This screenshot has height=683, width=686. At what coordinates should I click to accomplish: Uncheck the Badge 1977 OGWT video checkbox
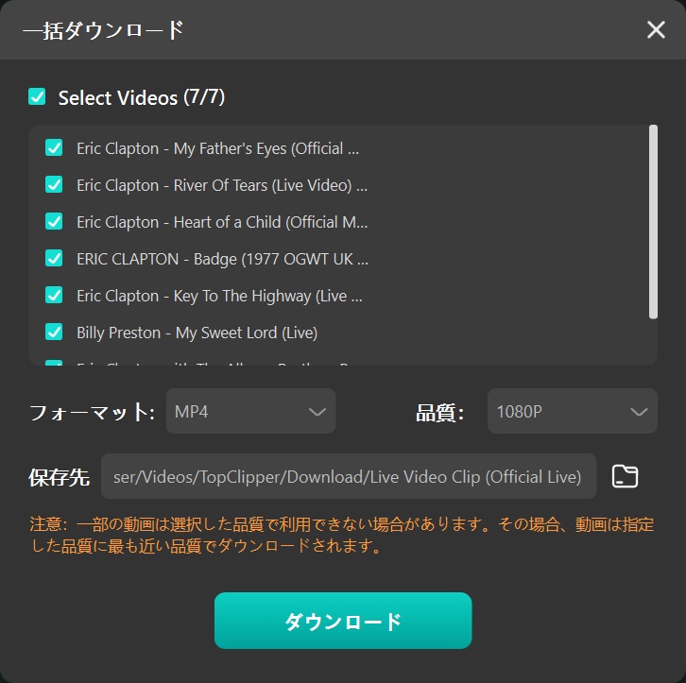[54, 259]
